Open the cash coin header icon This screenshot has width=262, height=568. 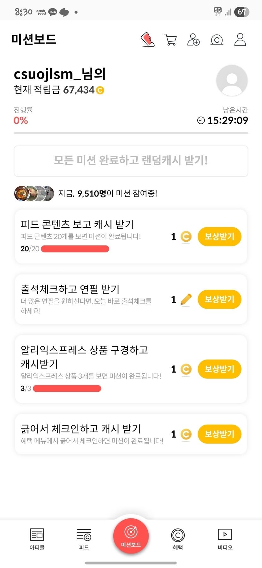point(217,40)
